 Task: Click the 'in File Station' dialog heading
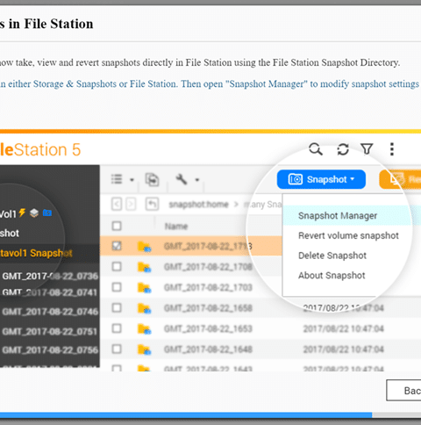(x=51, y=24)
